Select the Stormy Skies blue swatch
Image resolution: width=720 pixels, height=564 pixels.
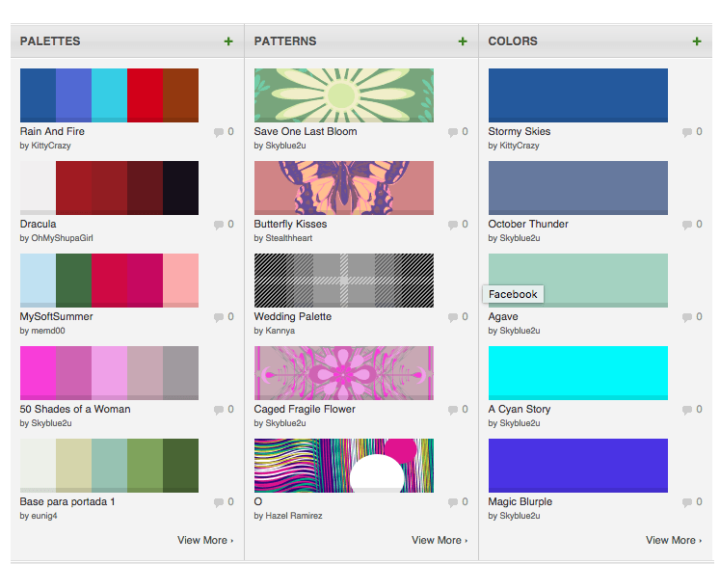[x=578, y=95]
